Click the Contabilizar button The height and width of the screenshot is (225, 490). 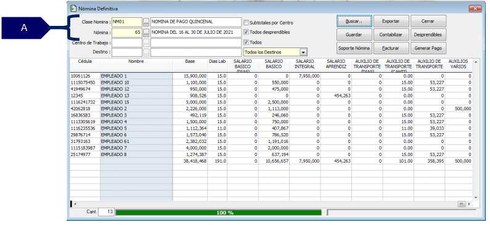point(391,35)
